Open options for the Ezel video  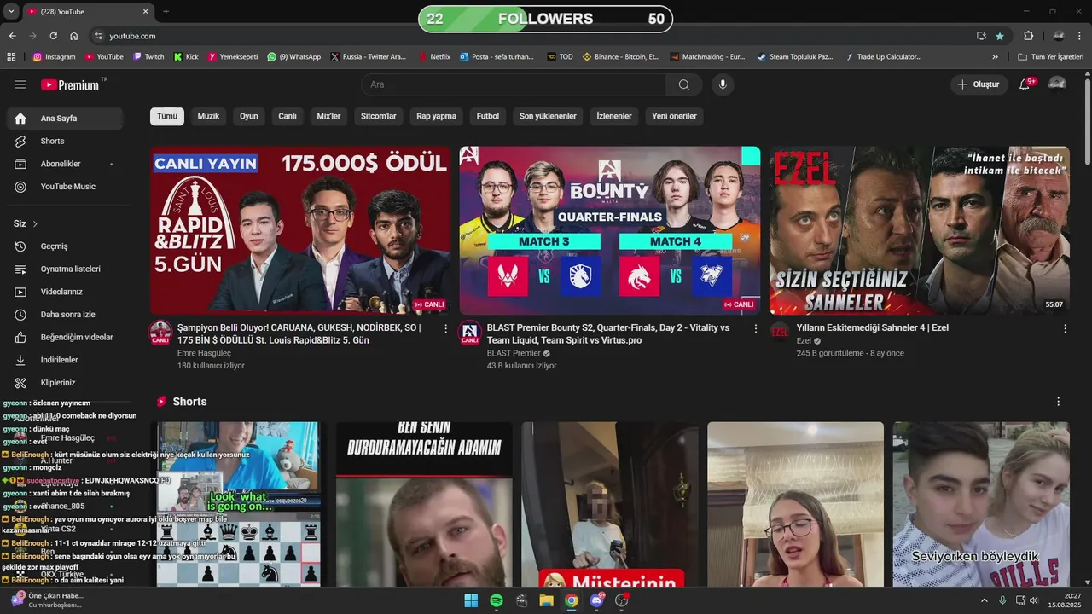pos(1065,328)
